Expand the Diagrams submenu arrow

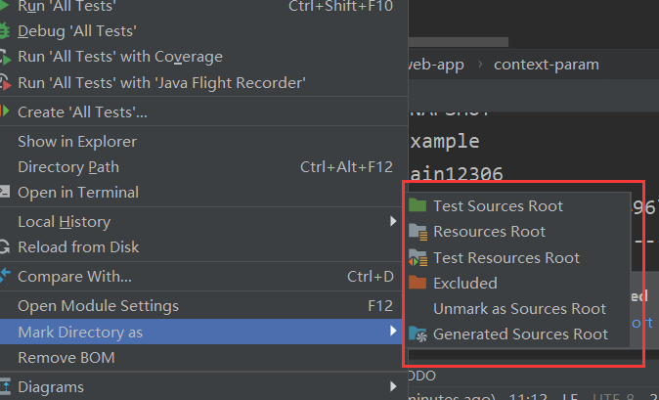(x=393, y=386)
